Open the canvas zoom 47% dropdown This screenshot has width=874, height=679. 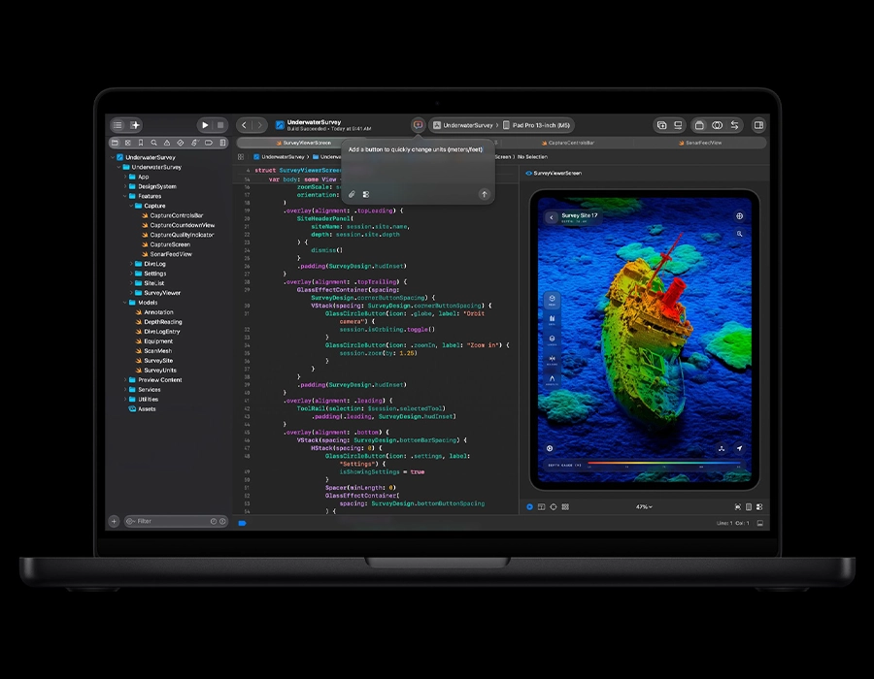click(644, 507)
